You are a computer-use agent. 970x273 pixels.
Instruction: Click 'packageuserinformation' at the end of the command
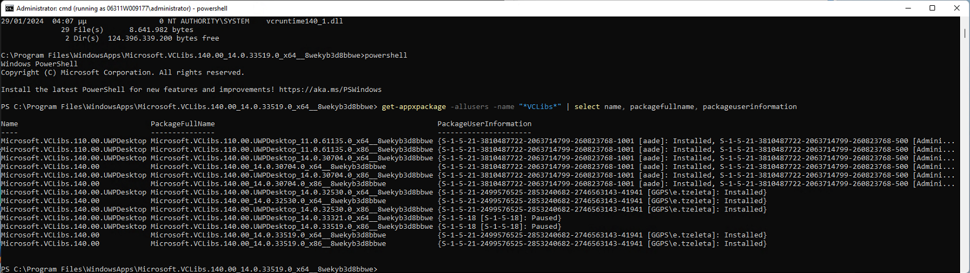pos(750,107)
